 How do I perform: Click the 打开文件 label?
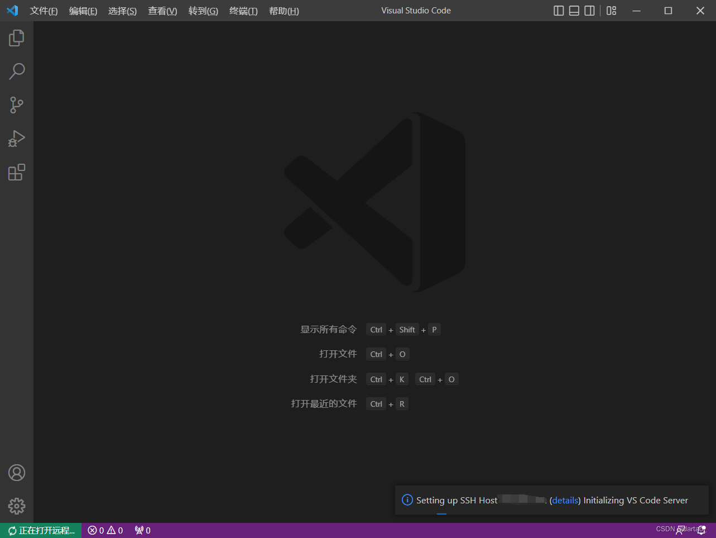coord(338,354)
